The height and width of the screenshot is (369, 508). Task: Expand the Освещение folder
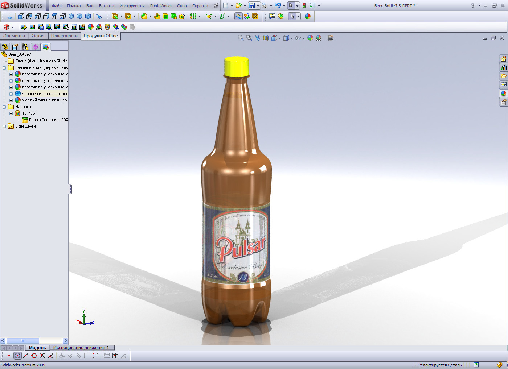pyautogui.click(x=4, y=127)
